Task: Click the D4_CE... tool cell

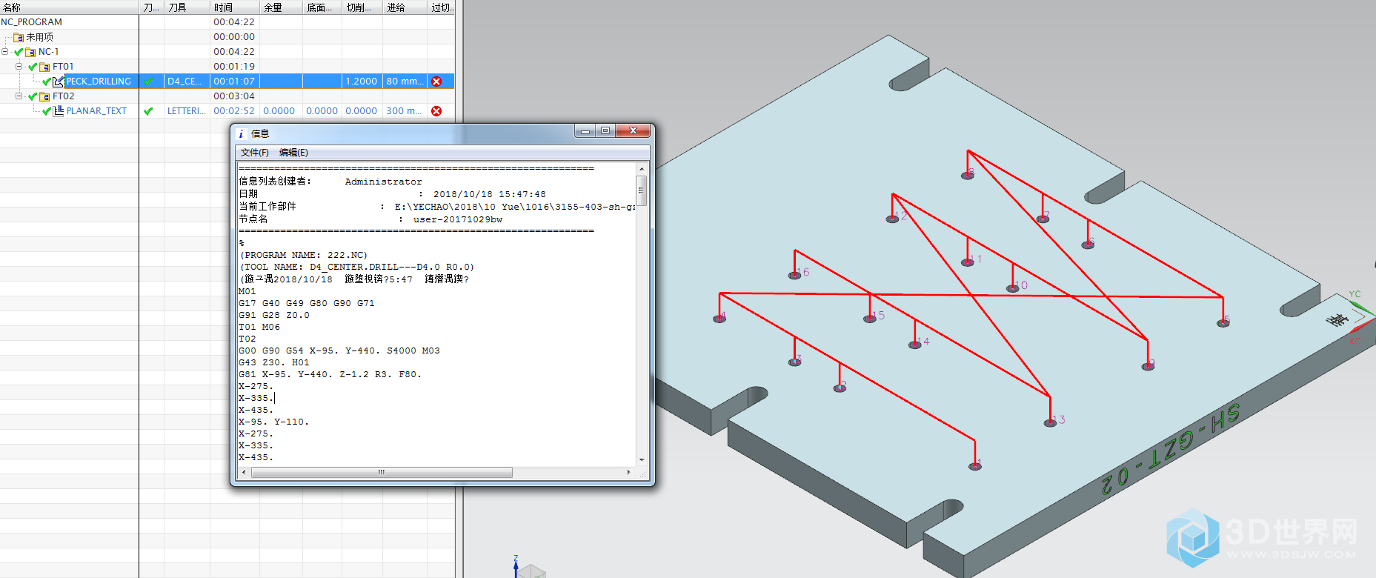Action: 187,82
